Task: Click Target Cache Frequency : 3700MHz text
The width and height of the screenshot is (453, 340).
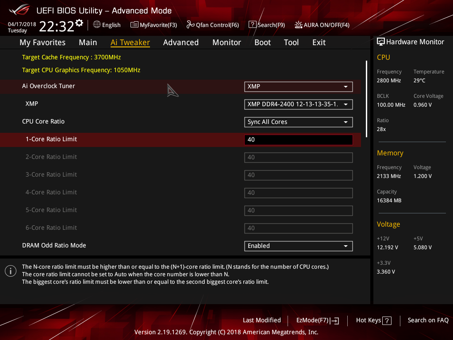Action: point(71,57)
